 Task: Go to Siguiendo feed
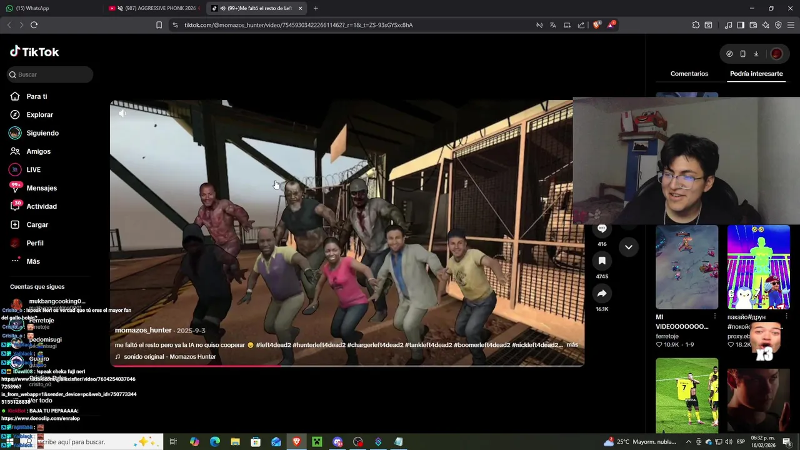pos(42,133)
